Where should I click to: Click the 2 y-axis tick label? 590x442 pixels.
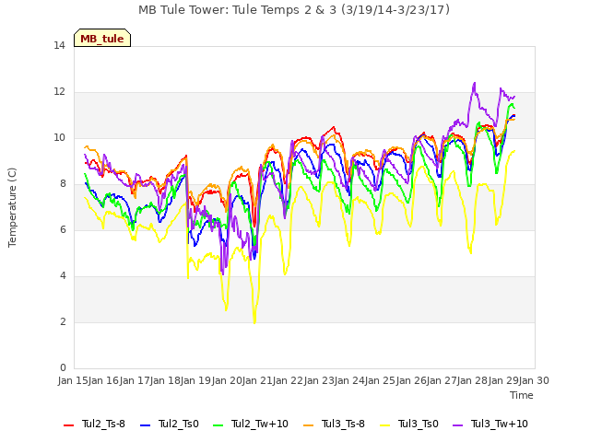(x=63, y=322)
